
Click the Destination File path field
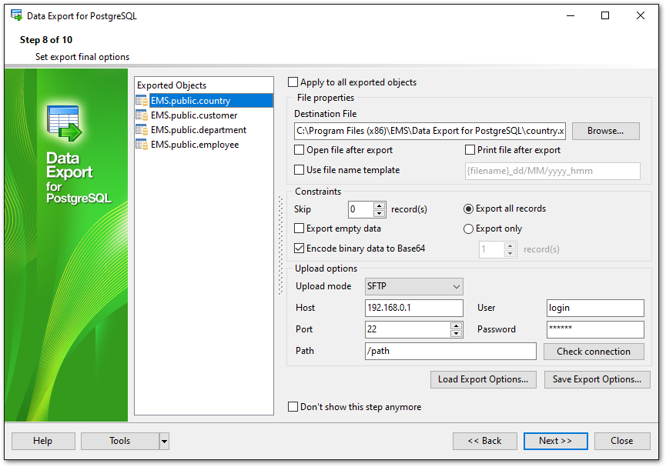[430, 131]
